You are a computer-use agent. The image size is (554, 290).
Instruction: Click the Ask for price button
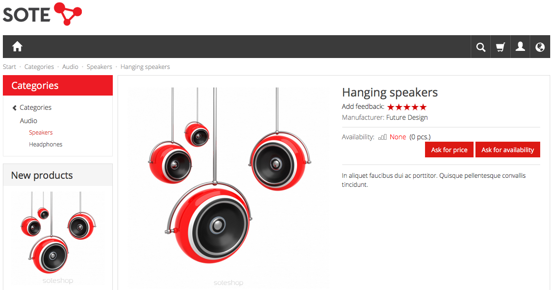click(449, 150)
